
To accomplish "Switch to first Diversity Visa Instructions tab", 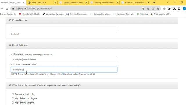I will pyautogui.click(x=73, y=3).
